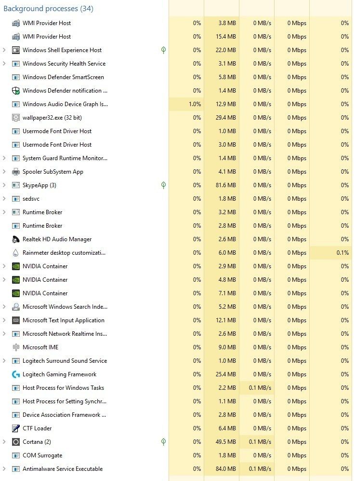
Task: Click the Spooler SubSystem App printer icon
Action: 15,172
